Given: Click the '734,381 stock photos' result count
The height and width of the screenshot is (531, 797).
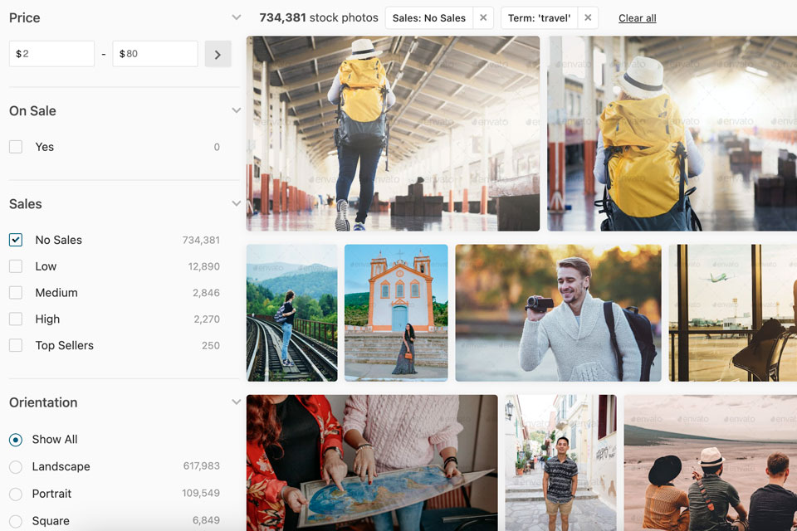Looking at the screenshot, I should (319, 17).
